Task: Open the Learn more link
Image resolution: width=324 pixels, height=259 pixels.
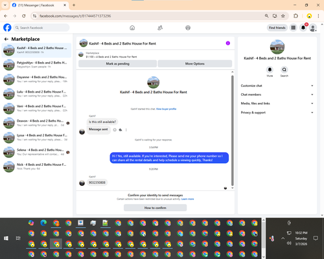Action: click(187, 199)
